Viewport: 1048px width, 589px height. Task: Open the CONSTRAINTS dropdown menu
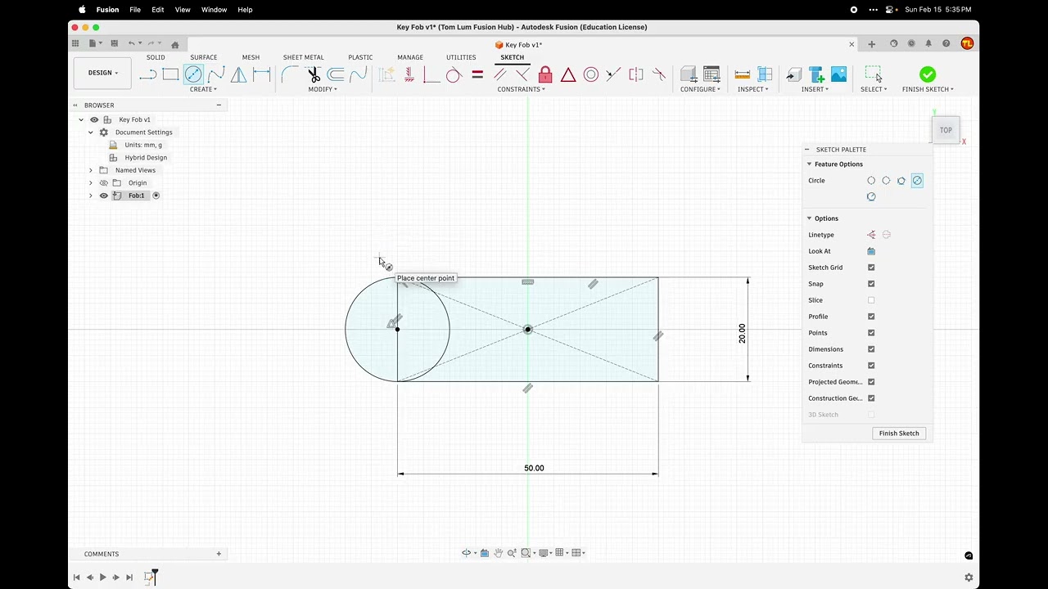[x=521, y=89]
